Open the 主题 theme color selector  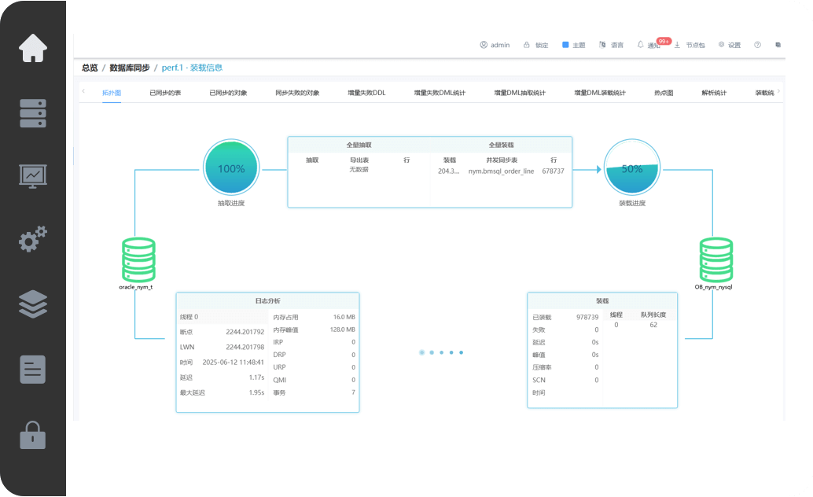click(573, 45)
